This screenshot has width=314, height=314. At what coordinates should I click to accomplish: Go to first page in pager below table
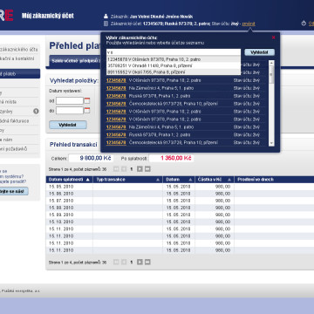pyautogui.click(x=116, y=262)
